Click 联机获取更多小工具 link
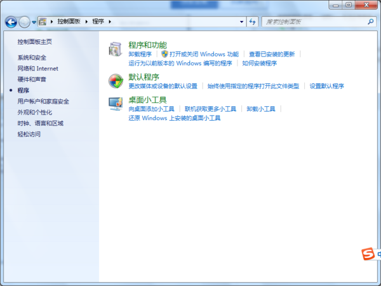The height and width of the screenshot is (286, 381). (x=210, y=109)
